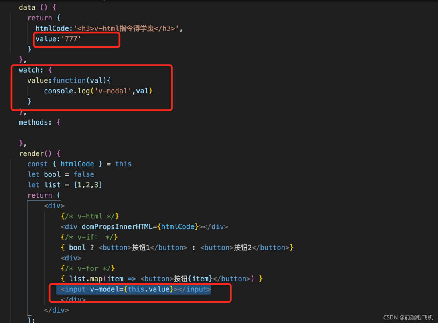Image resolution: width=438 pixels, height=323 pixels.
Task: Click the value:function(val){ line
Action: 69,81
